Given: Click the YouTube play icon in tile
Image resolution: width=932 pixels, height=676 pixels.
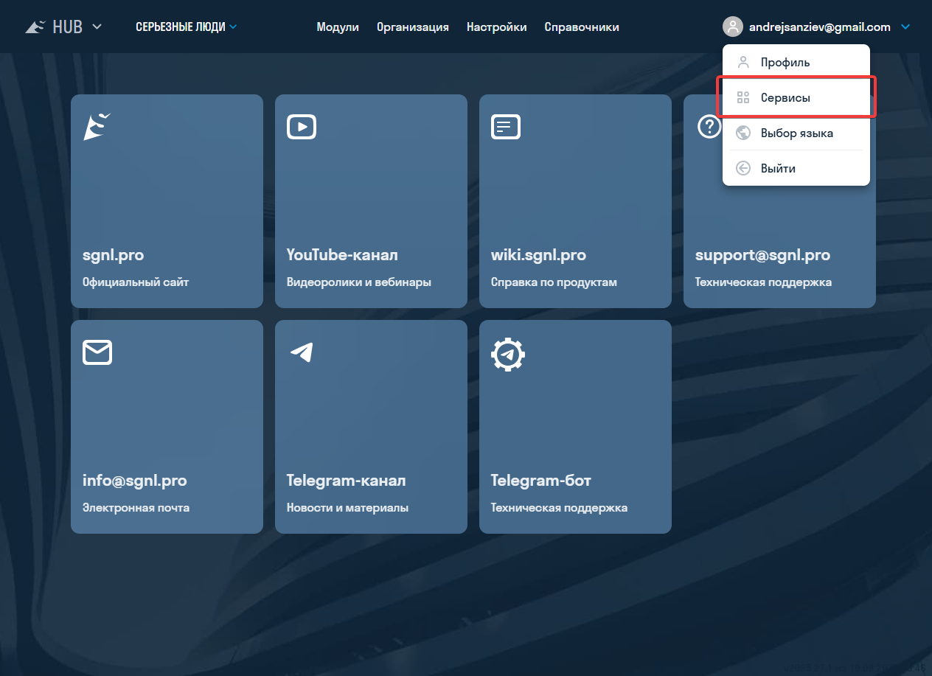Looking at the screenshot, I should pyautogui.click(x=301, y=127).
